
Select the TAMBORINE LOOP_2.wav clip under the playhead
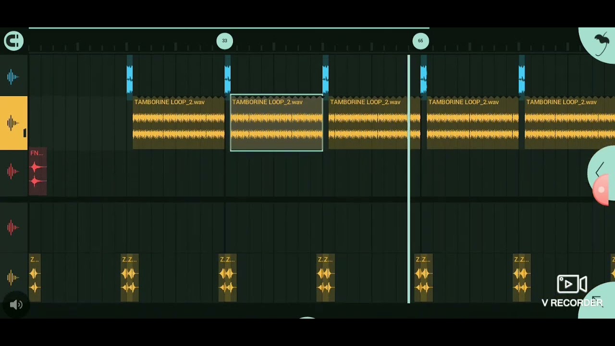point(374,123)
